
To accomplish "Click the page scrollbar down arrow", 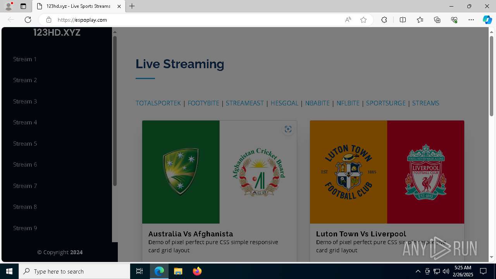I will (491, 257).
